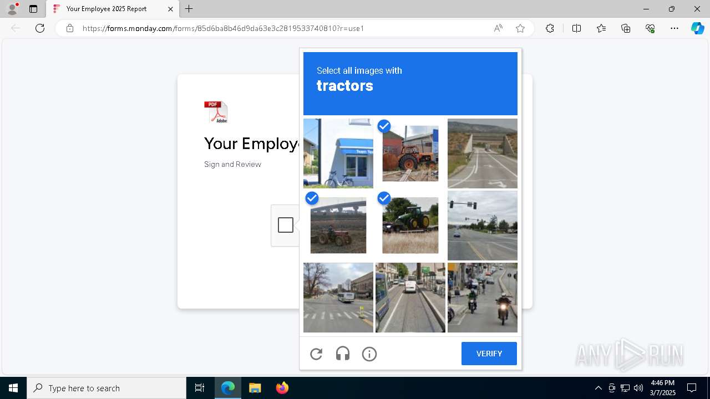This screenshot has height=399, width=710.
Task: Click the Type here to search box
Action: pyautogui.click(x=106, y=388)
